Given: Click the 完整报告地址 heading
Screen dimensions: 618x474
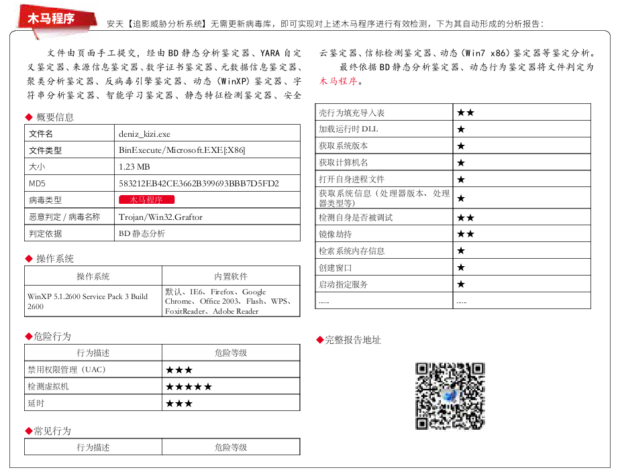Looking at the screenshot, I should click(353, 340).
